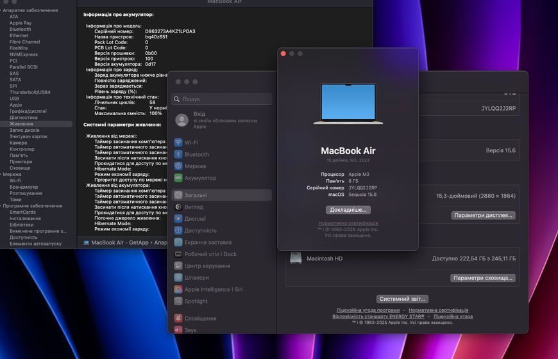Click serial number JYLQQ2J2RP in About window
Viewport: 558px width, 359px height.
[x=362, y=188]
